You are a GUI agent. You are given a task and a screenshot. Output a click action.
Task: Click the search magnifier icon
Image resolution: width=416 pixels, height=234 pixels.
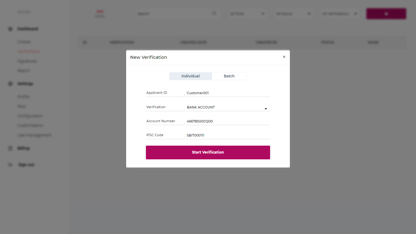tap(214, 13)
